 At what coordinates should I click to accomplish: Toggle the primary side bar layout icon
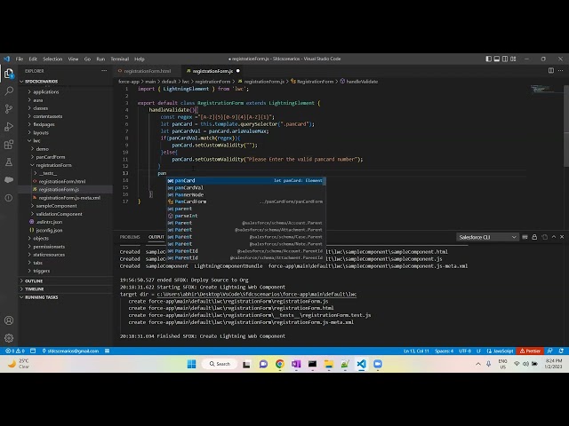tap(489, 59)
